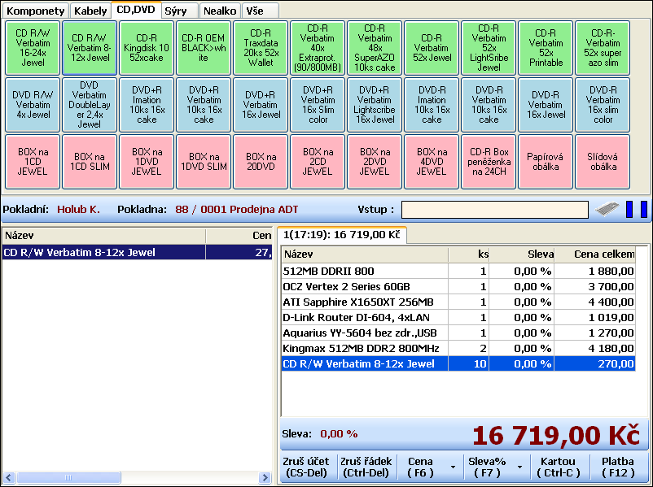Switch to the Kabely tab
This screenshot has height=487, width=653.
click(90, 11)
